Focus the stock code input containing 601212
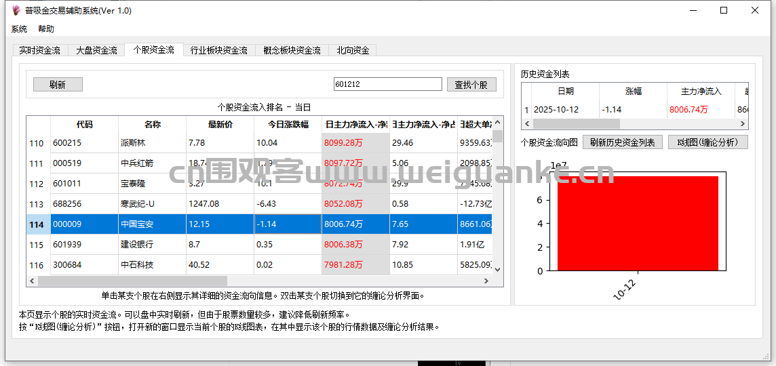This screenshot has height=366, width=776. point(387,84)
